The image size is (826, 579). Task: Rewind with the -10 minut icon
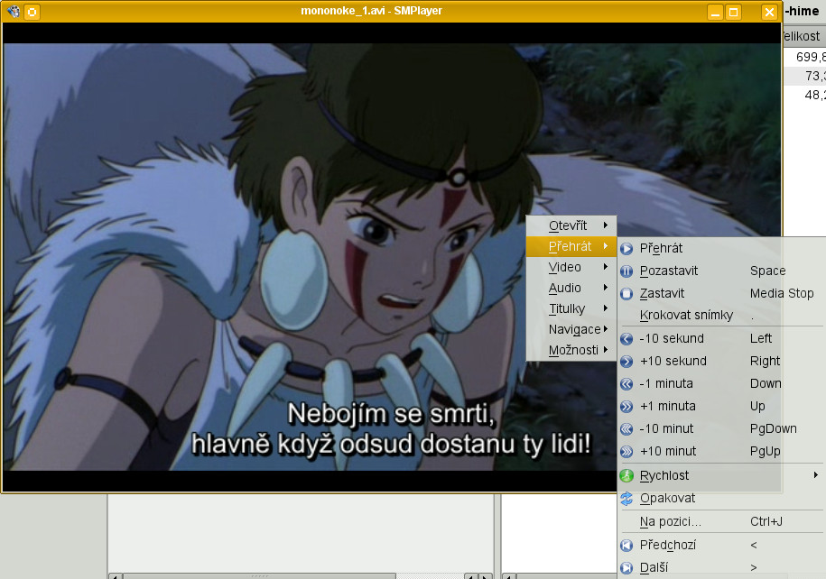[626, 429]
